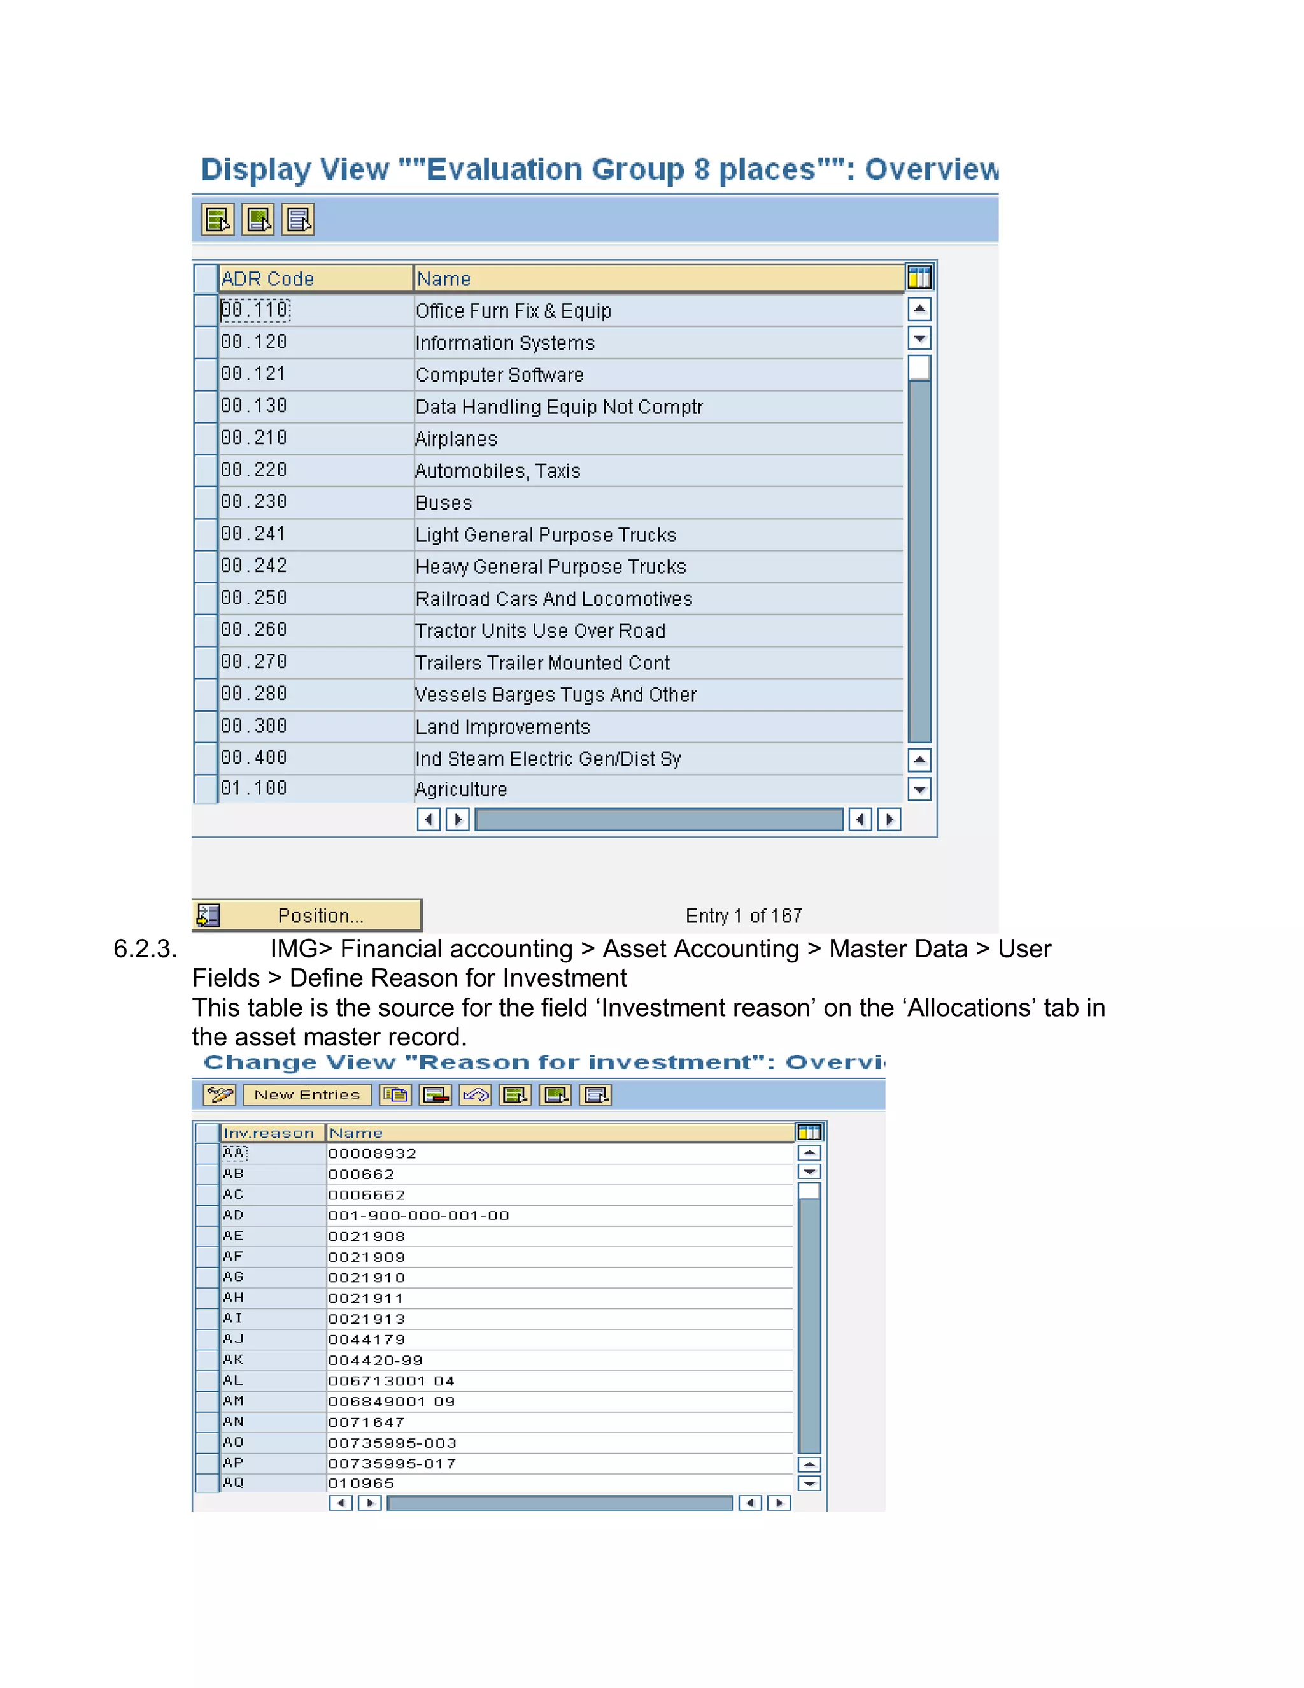Select row marker for Computer Software row
This screenshot has height=1688, width=1304.
(x=206, y=374)
